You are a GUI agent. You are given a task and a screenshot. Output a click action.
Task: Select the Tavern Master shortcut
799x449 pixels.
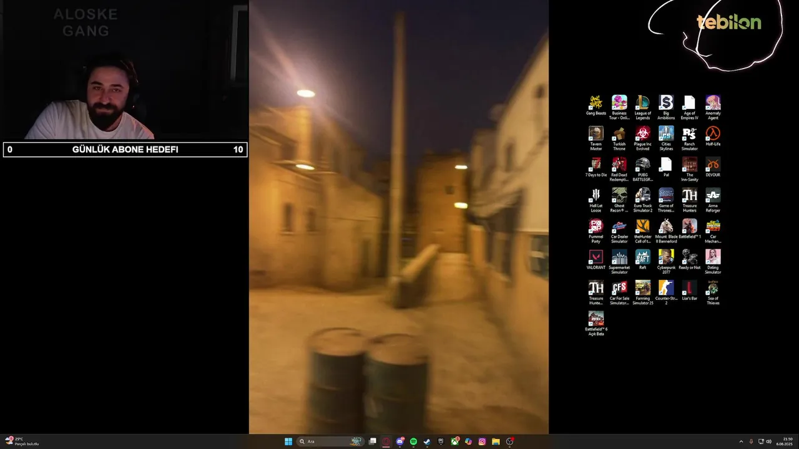click(596, 138)
